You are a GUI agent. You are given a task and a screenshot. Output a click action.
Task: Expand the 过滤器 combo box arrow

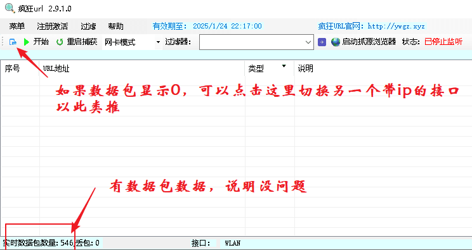(308, 42)
